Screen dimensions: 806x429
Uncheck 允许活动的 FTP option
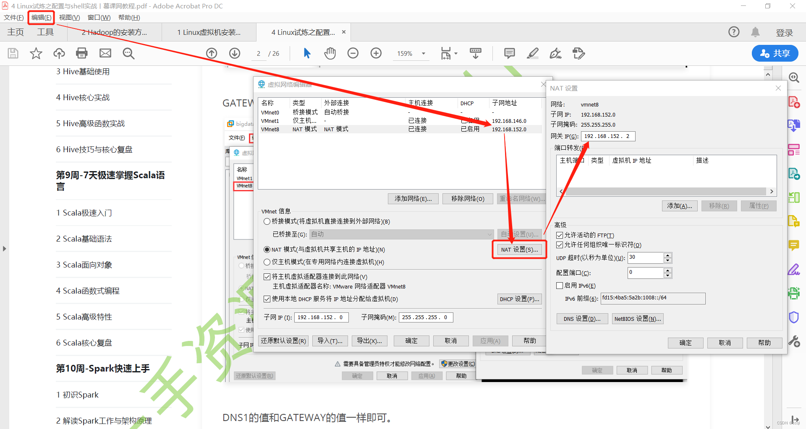point(560,235)
